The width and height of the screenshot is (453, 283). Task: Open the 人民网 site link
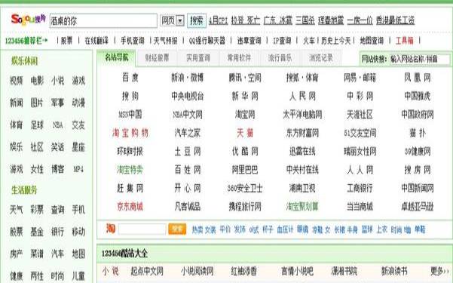point(302,96)
